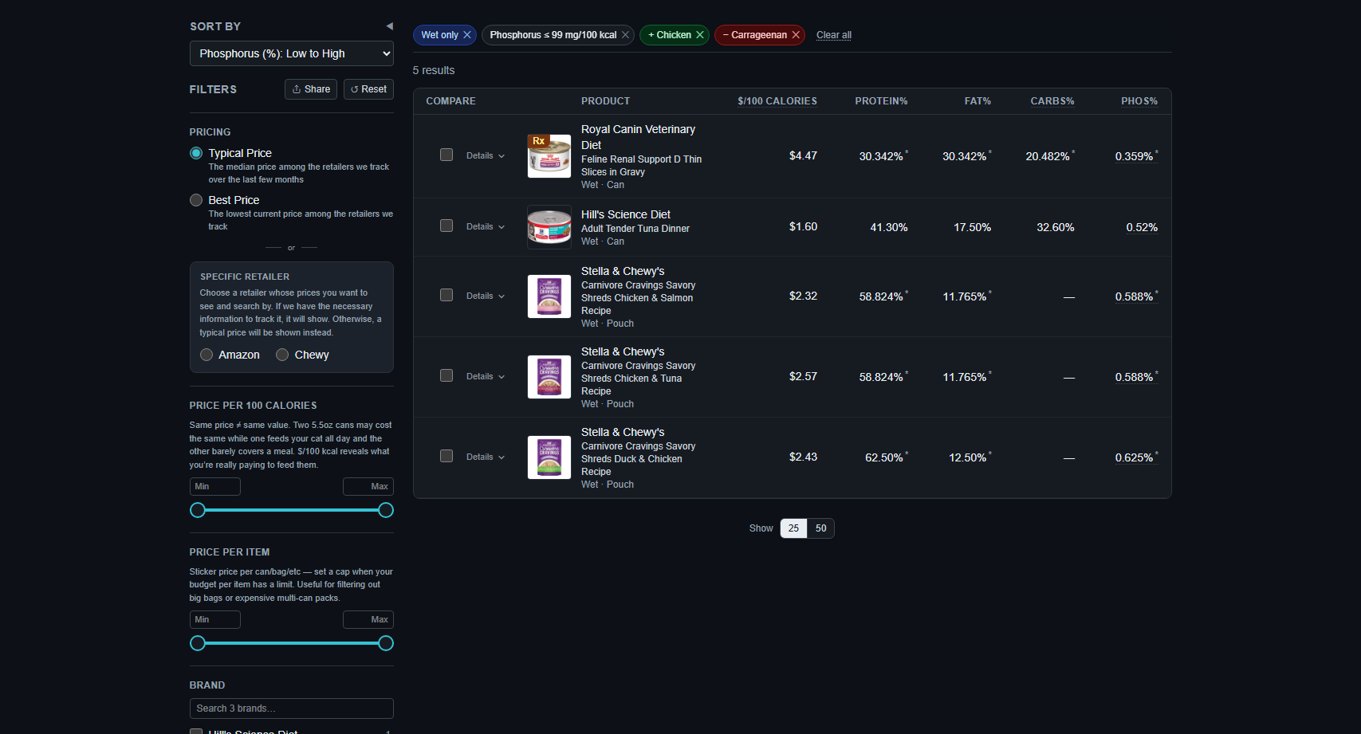Click the Share filters button

click(x=311, y=89)
